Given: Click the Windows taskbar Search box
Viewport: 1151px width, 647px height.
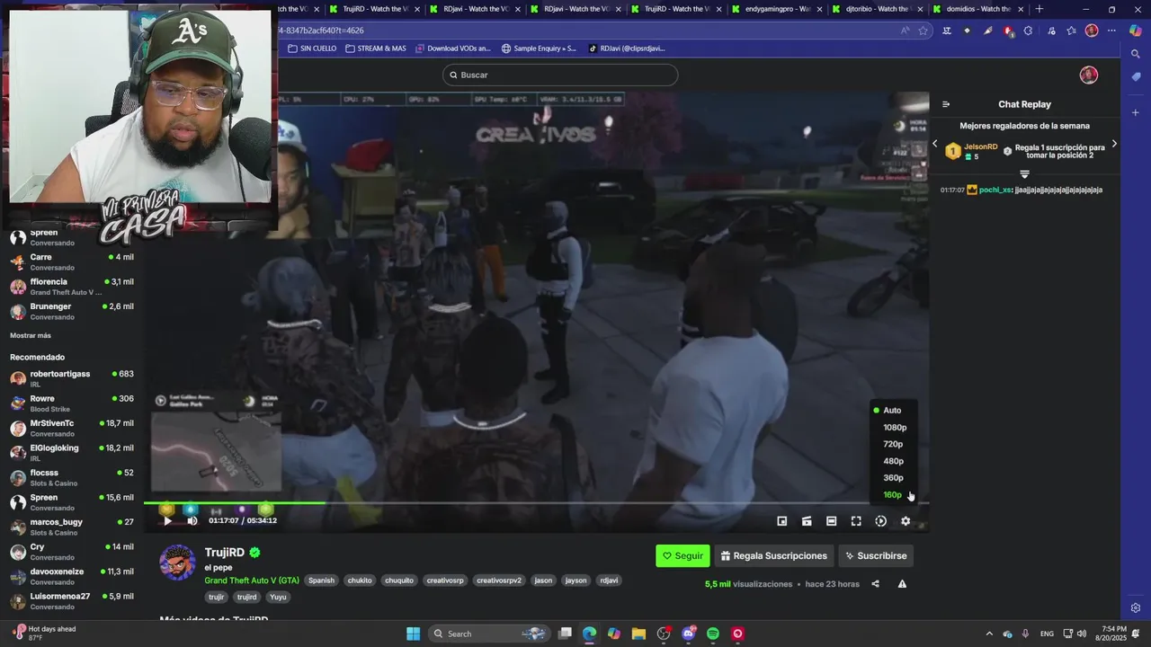Looking at the screenshot, I should [x=488, y=634].
